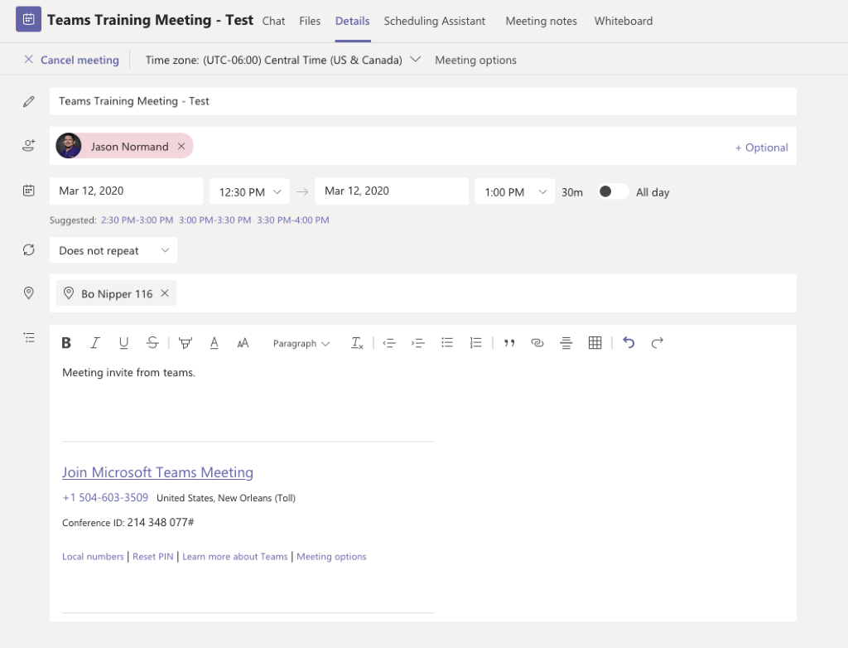Open the font size tool

coord(243,343)
